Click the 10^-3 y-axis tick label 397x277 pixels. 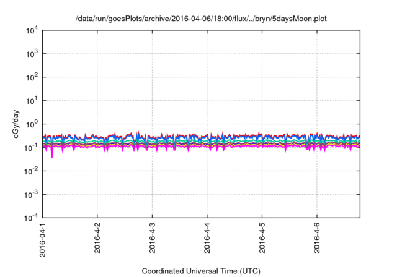[x=31, y=195]
